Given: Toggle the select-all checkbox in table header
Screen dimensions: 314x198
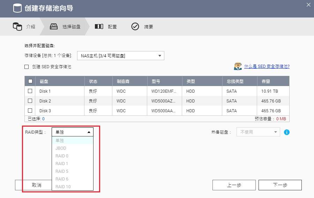Looking at the screenshot, I should [x=30, y=81].
